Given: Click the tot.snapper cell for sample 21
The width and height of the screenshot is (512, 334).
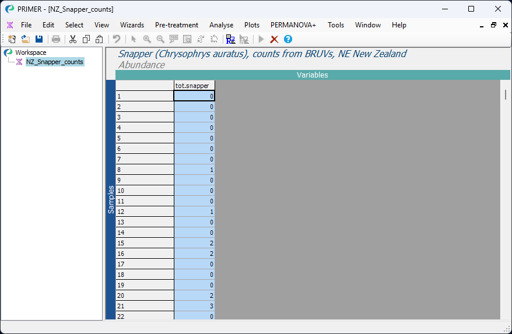Looking at the screenshot, I should 194,306.
